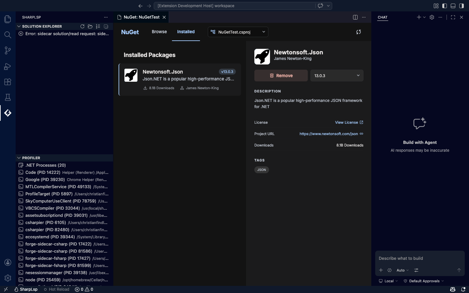Open the Search view in activity bar
Image resolution: width=469 pixels, height=293 pixels.
(x=8, y=35)
